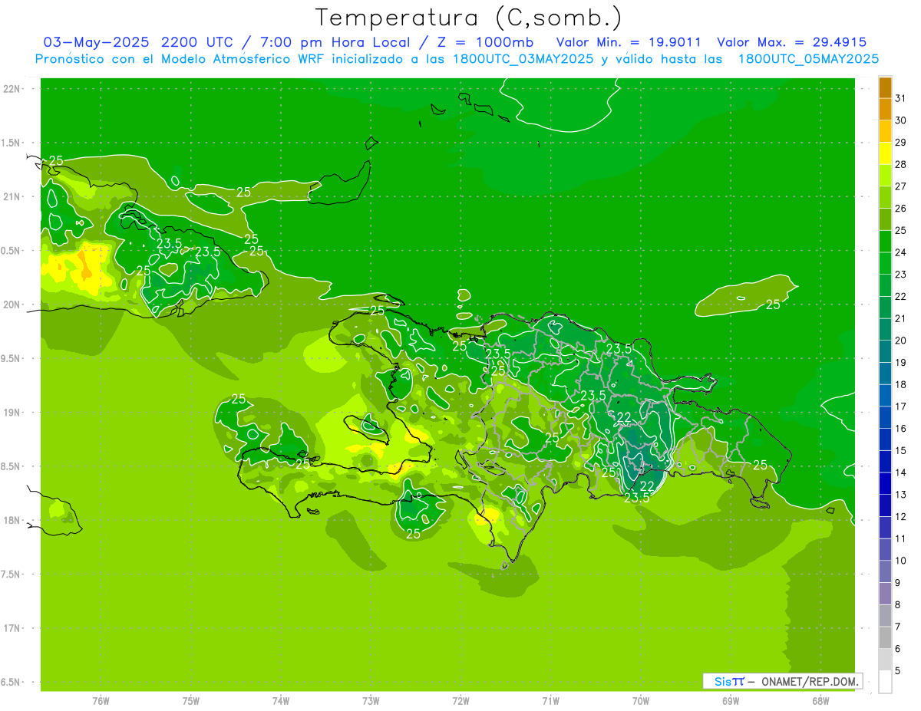Click the longitude axis label '73W'
The width and height of the screenshot is (921, 711).
tap(371, 700)
